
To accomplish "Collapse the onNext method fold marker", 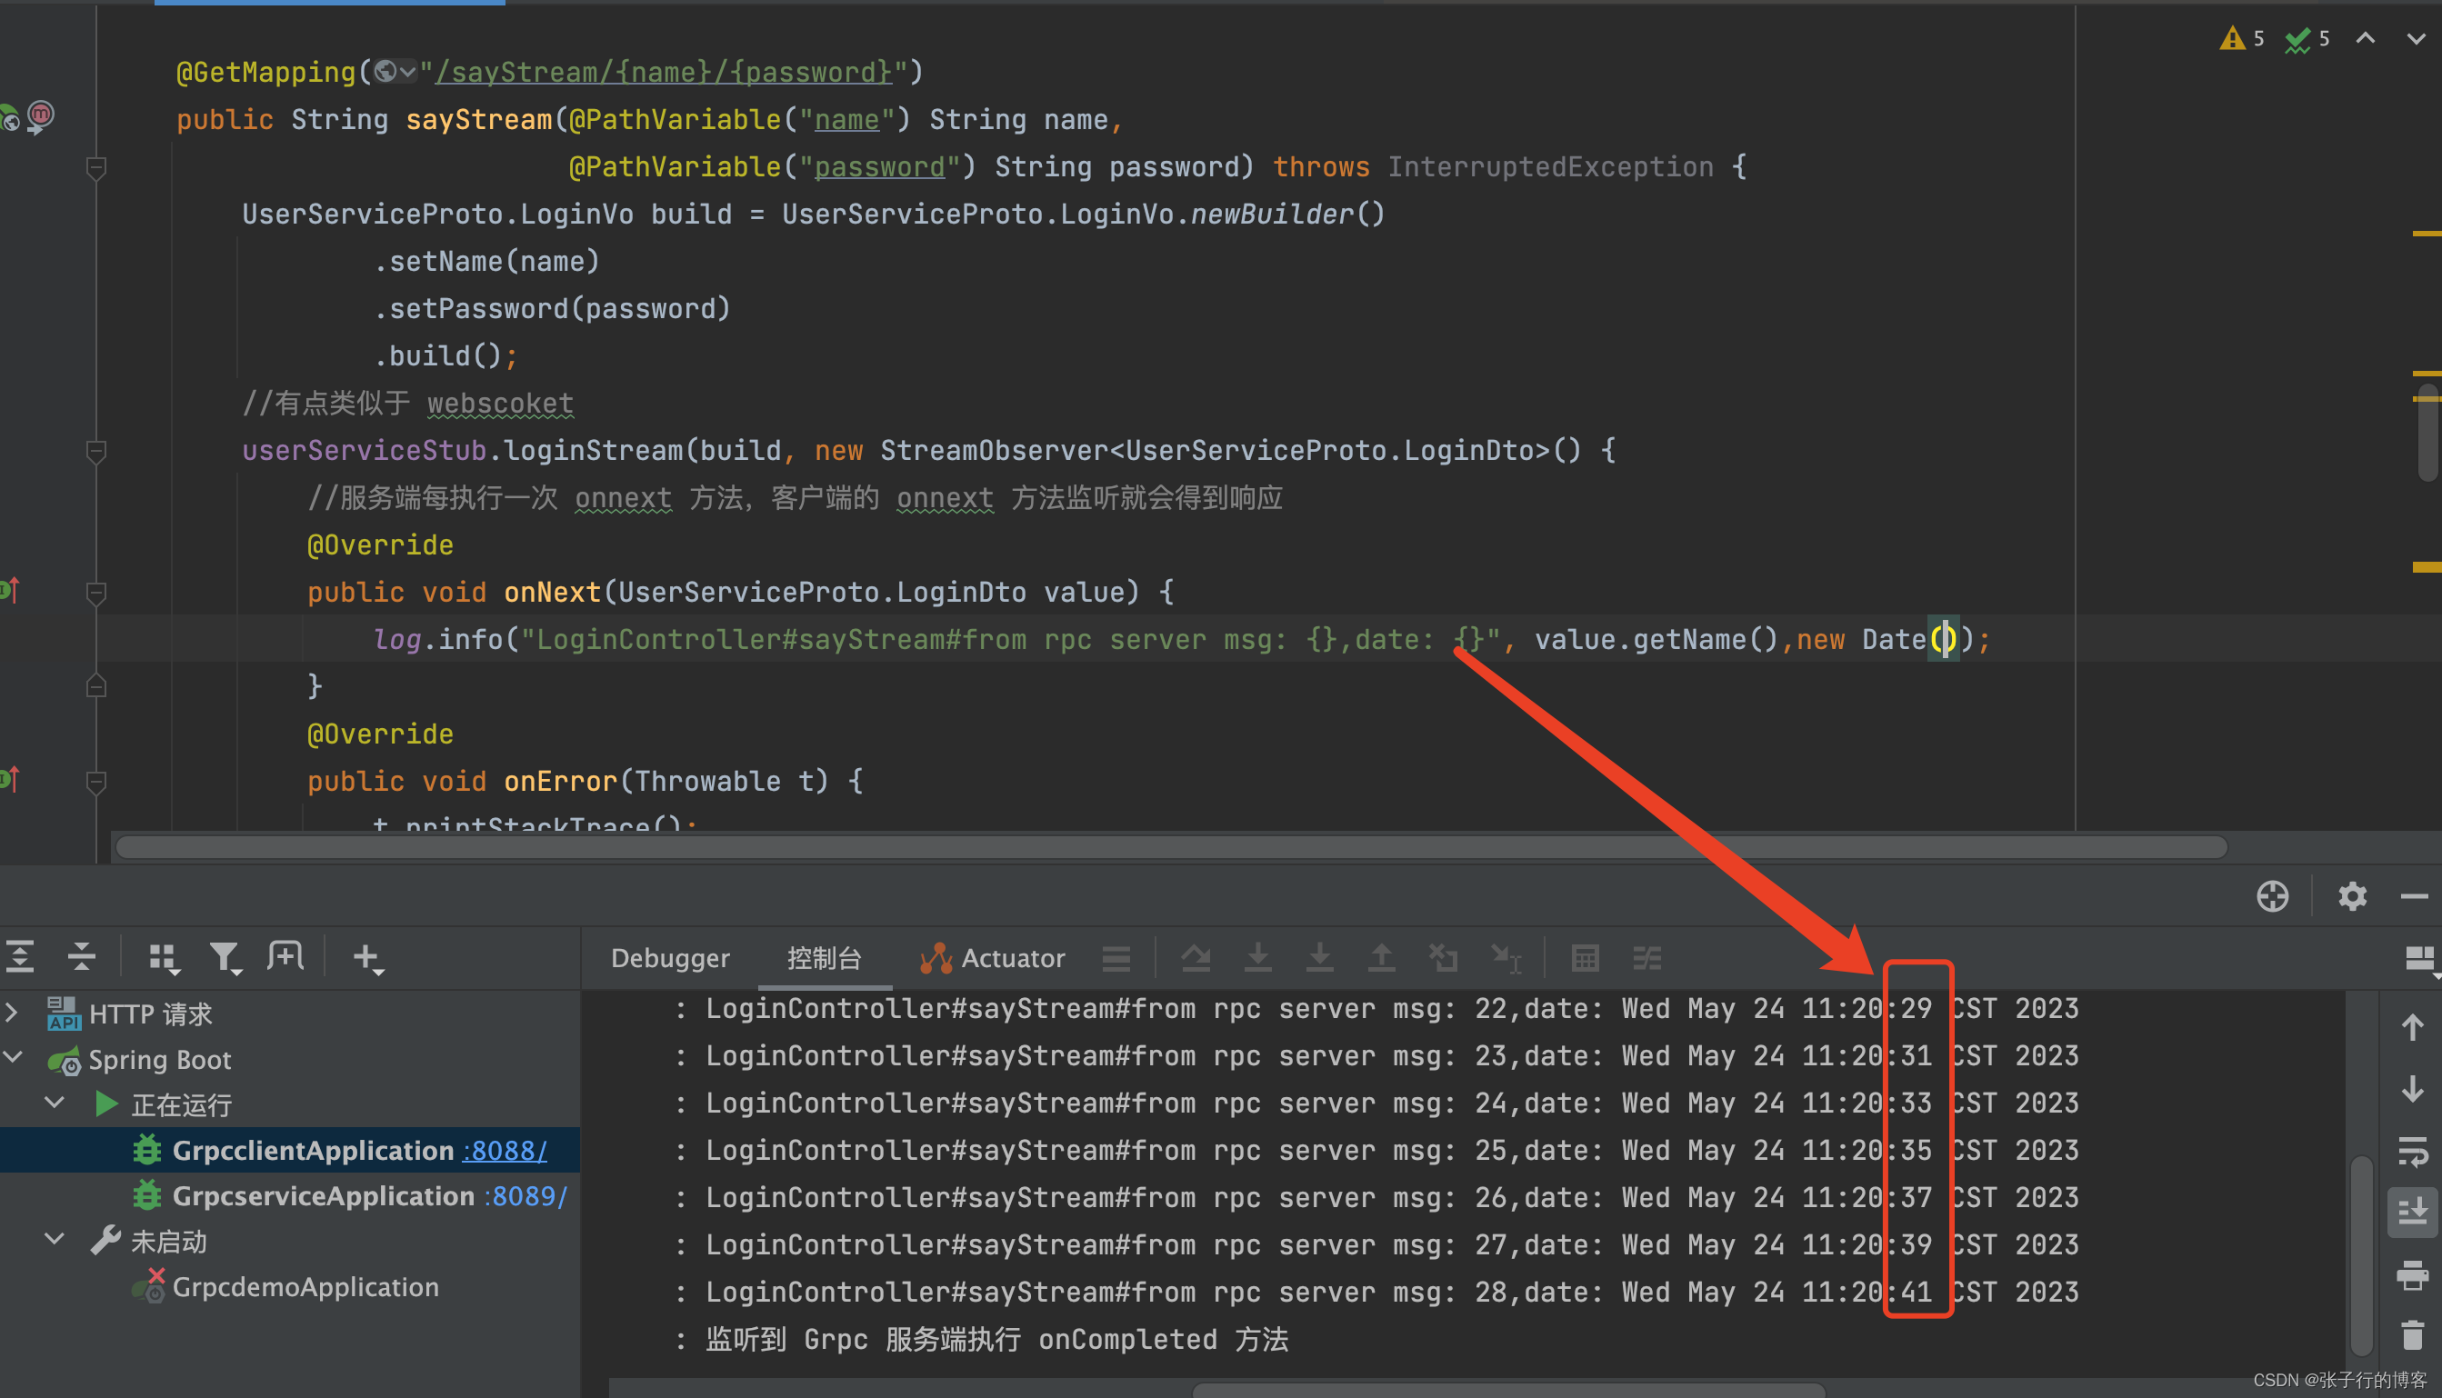I will point(96,594).
